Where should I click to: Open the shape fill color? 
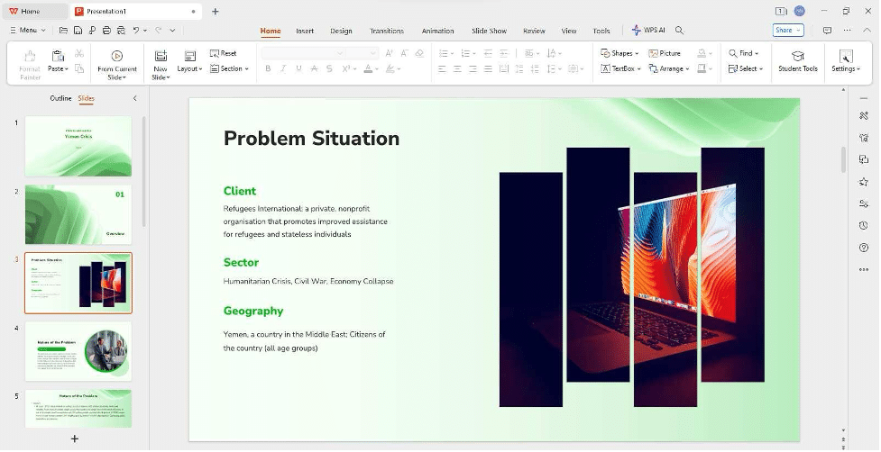click(x=704, y=53)
